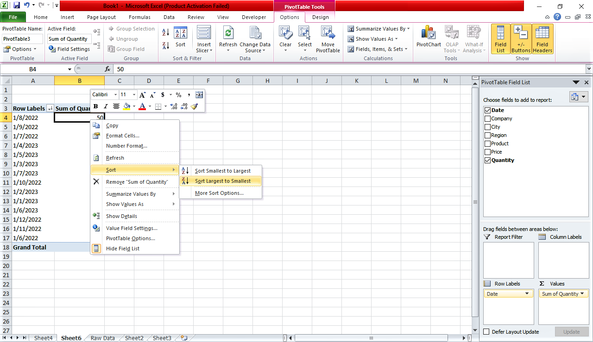This screenshot has height=342, width=593.
Task: Open Fields, Items, & Sets dropdown
Action: [x=378, y=49]
